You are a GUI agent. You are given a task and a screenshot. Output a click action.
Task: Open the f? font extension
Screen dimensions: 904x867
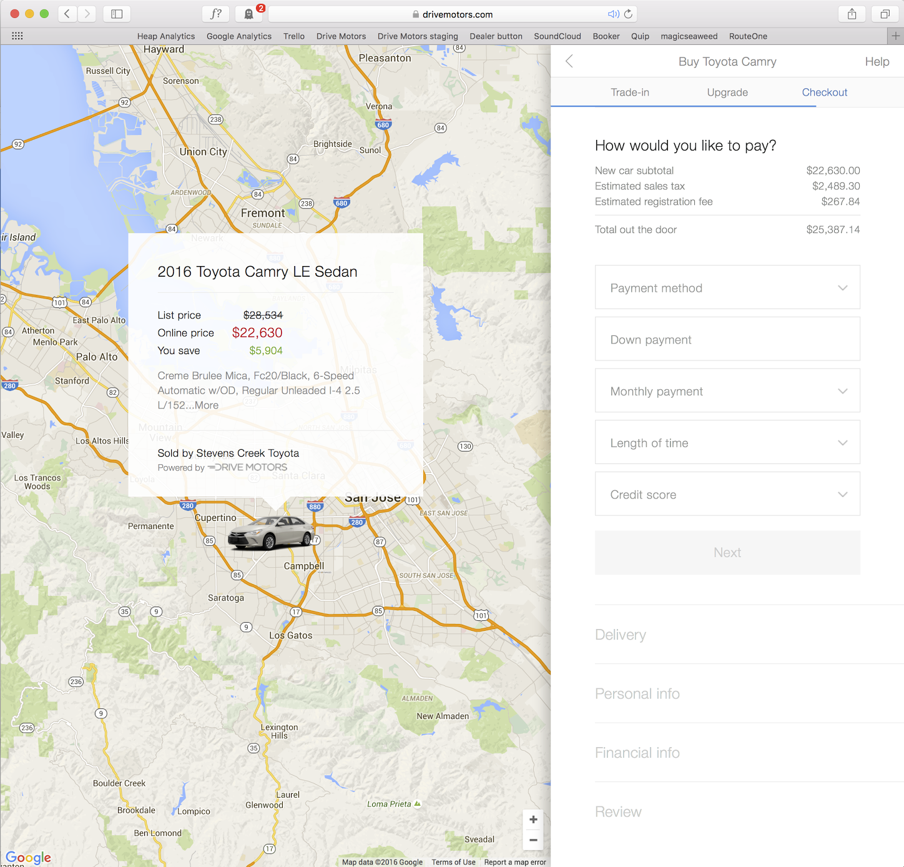click(216, 14)
